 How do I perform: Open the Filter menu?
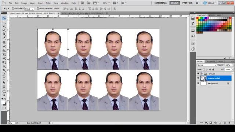click(x=48, y=3)
